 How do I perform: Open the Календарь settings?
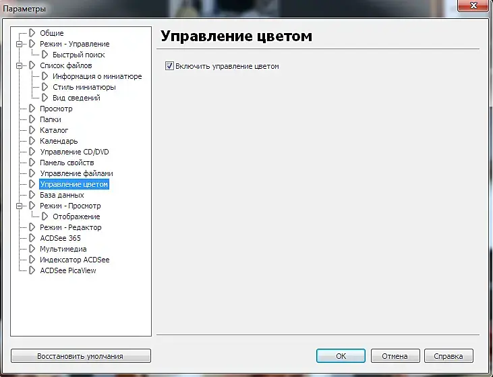coord(59,141)
